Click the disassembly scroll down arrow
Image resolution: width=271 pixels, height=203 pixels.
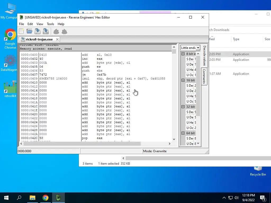coord(174,139)
